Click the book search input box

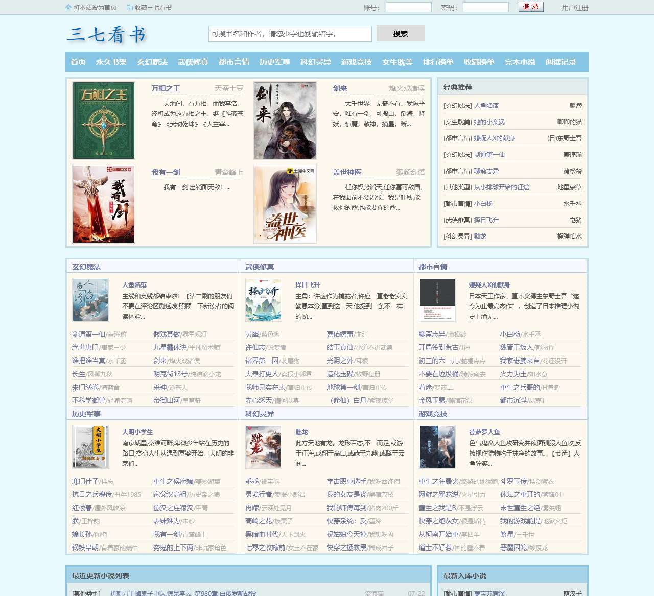290,34
